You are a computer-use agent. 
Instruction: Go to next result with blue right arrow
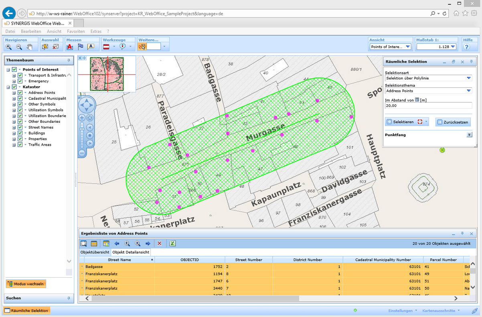tap(148, 244)
